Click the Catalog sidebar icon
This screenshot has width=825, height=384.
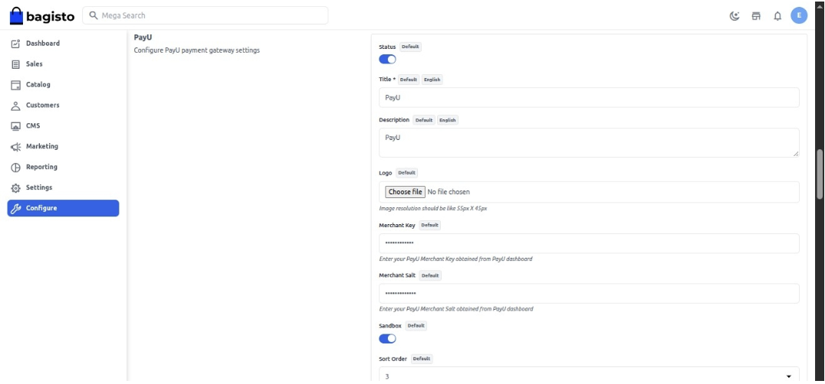pos(16,84)
